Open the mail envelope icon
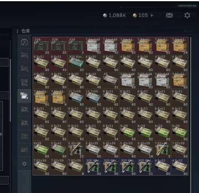This screenshot has height=193, width=199. 169,15
